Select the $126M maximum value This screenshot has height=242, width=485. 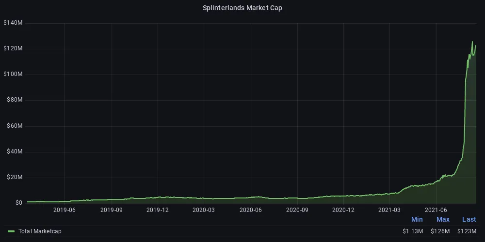440,231
